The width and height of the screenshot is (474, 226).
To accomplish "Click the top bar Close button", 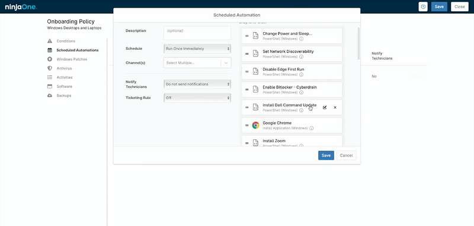I will 460,7.
